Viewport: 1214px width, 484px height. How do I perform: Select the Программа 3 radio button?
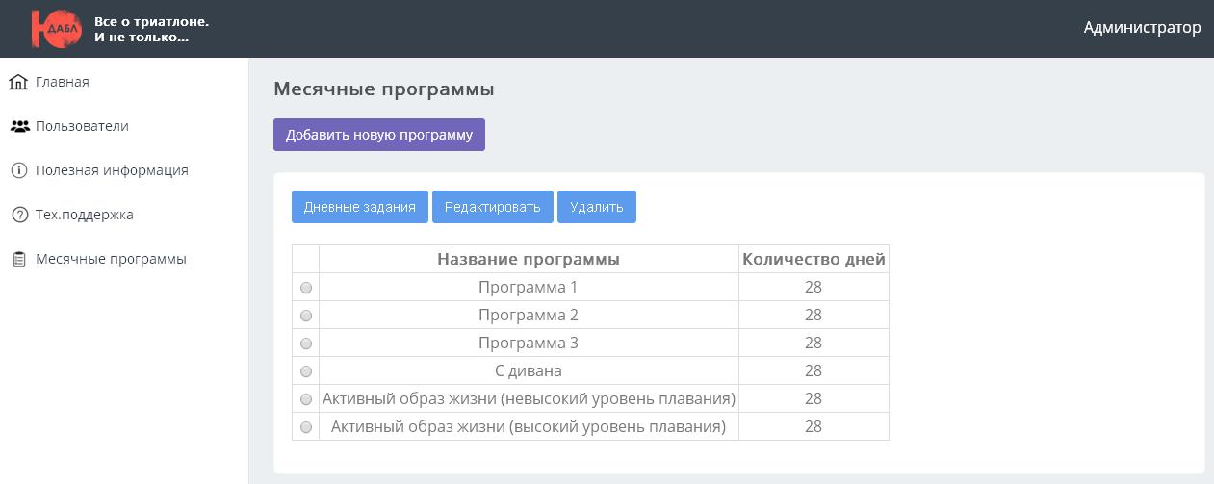pyautogui.click(x=306, y=344)
